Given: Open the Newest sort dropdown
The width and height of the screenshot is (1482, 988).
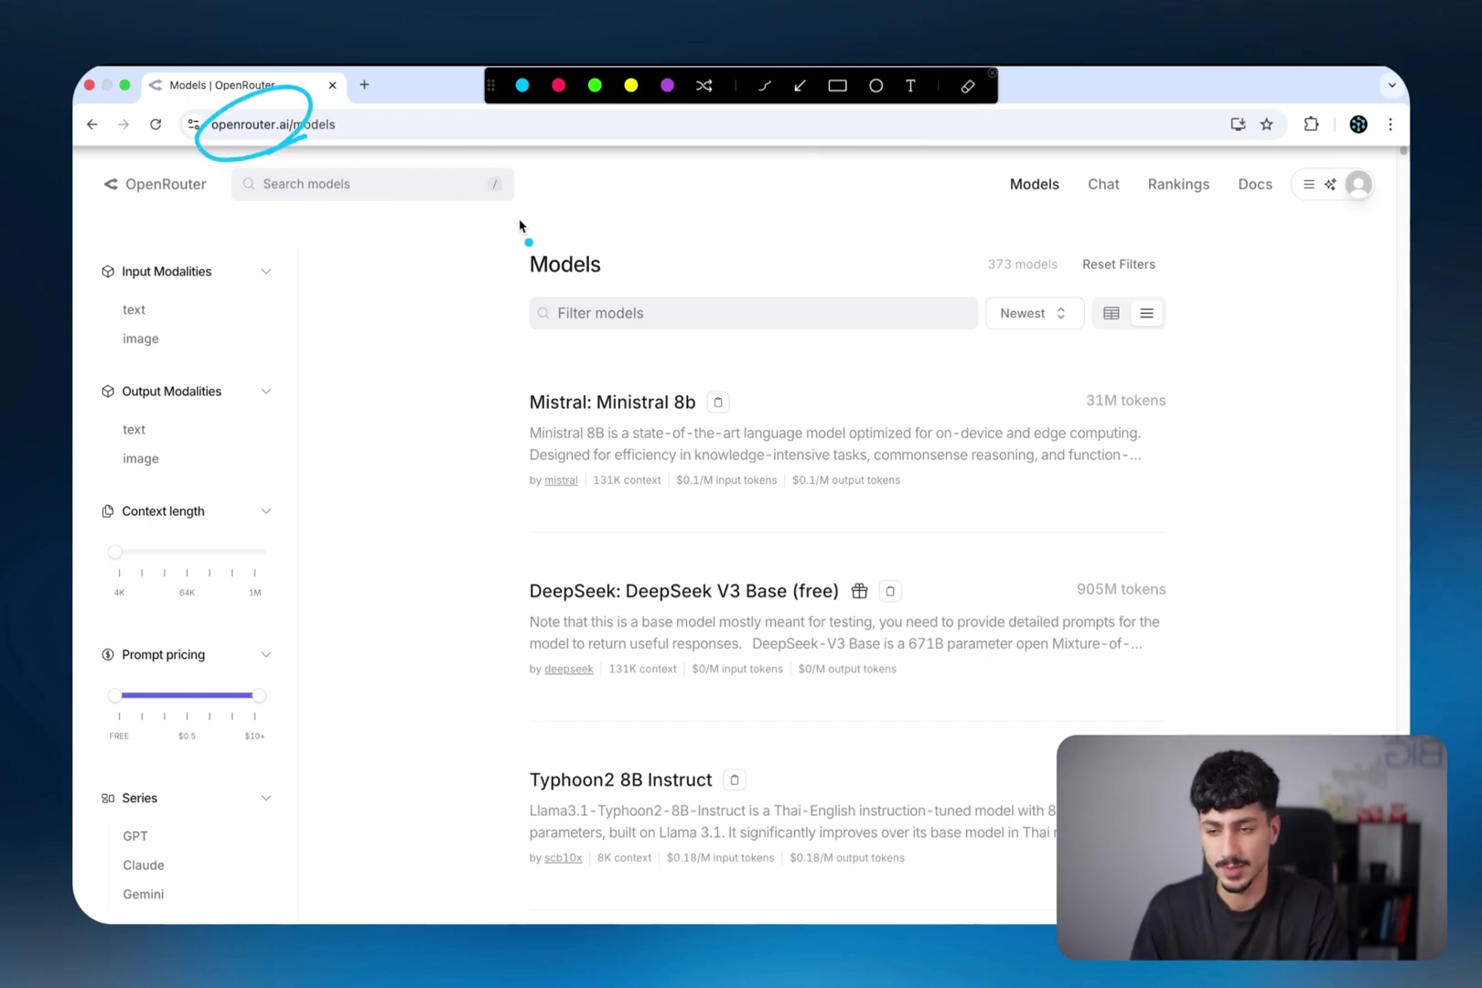Looking at the screenshot, I should pos(1035,313).
